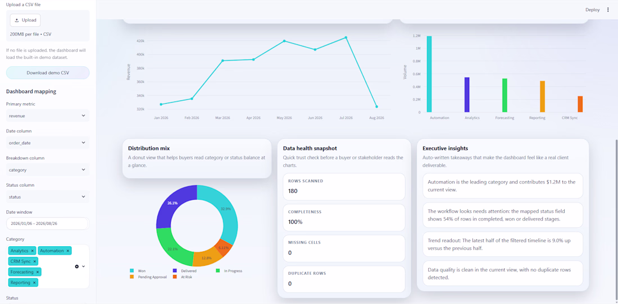
Task: Click the '200MB per file • CSV' text
Action: (31, 34)
